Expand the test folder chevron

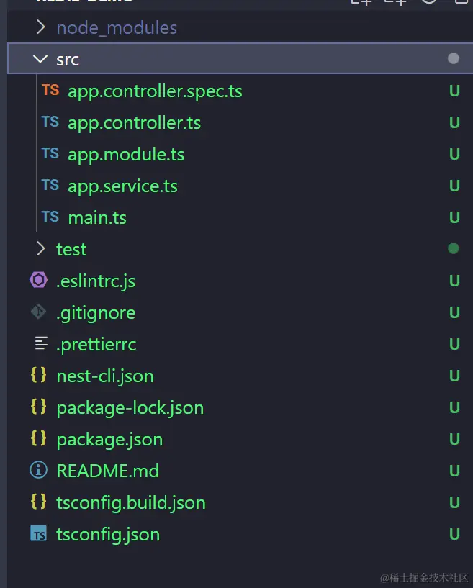pos(40,249)
